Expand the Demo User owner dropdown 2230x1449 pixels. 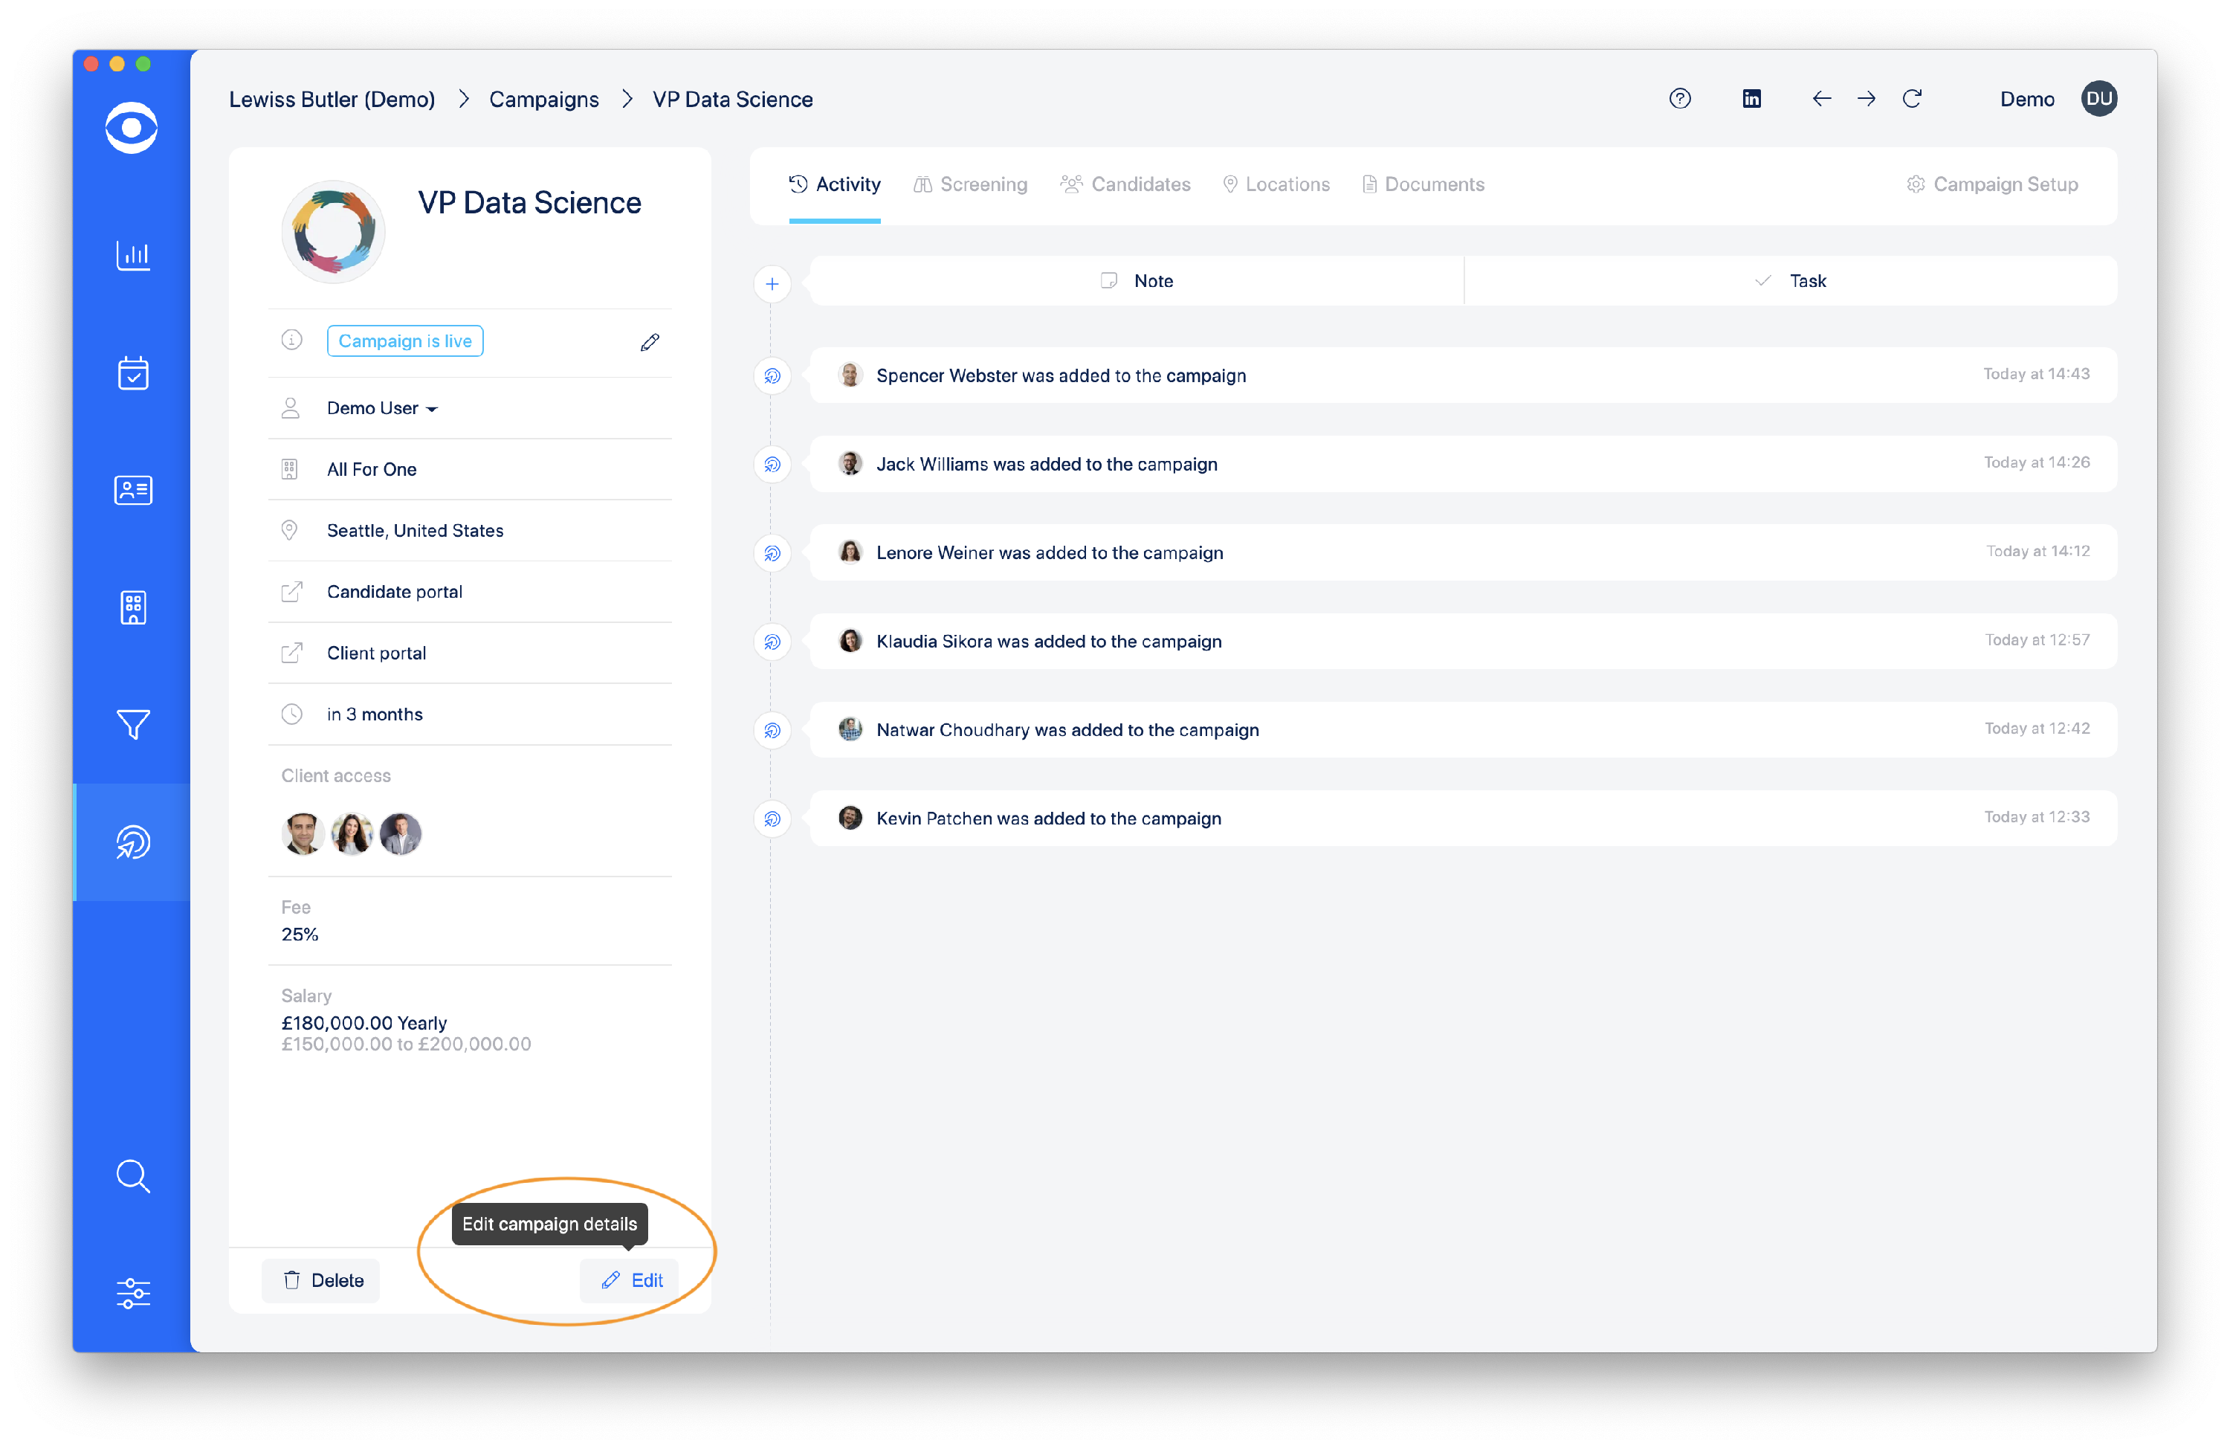click(x=382, y=409)
